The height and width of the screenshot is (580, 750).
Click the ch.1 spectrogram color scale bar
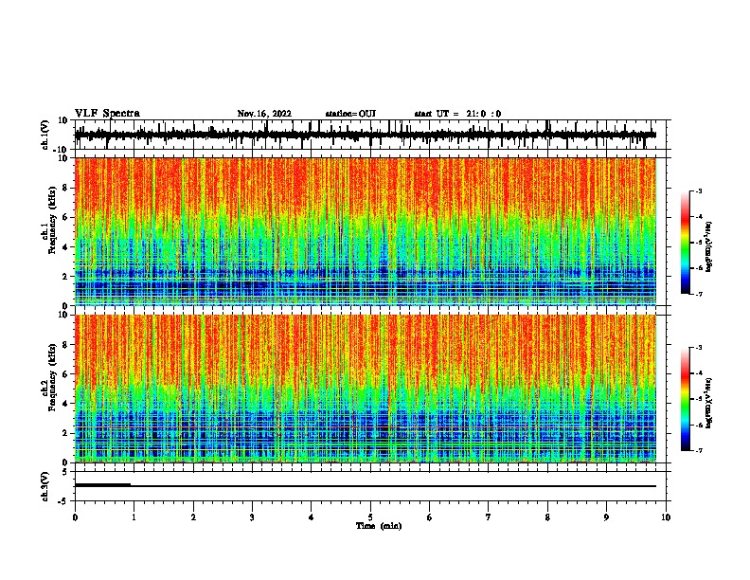(x=686, y=243)
